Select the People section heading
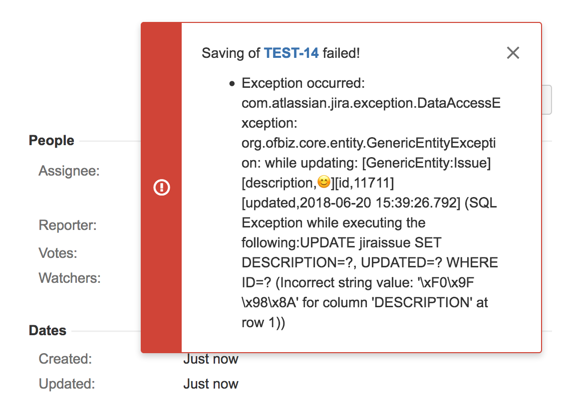This screenshot has width=566, height=417. click(x=51, y=140)
